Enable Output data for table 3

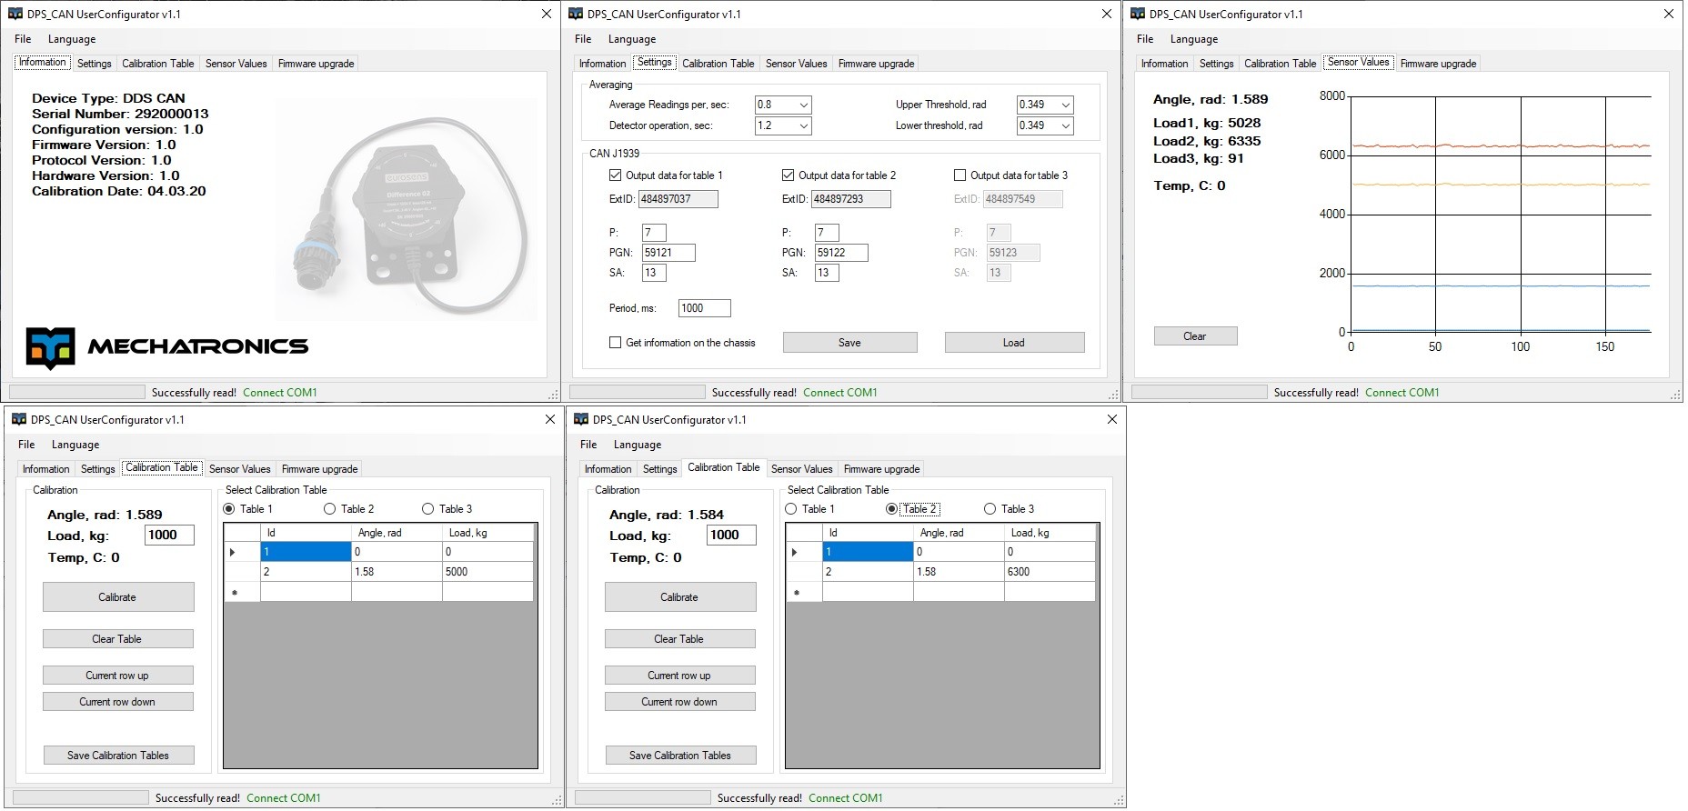[960, 175]
